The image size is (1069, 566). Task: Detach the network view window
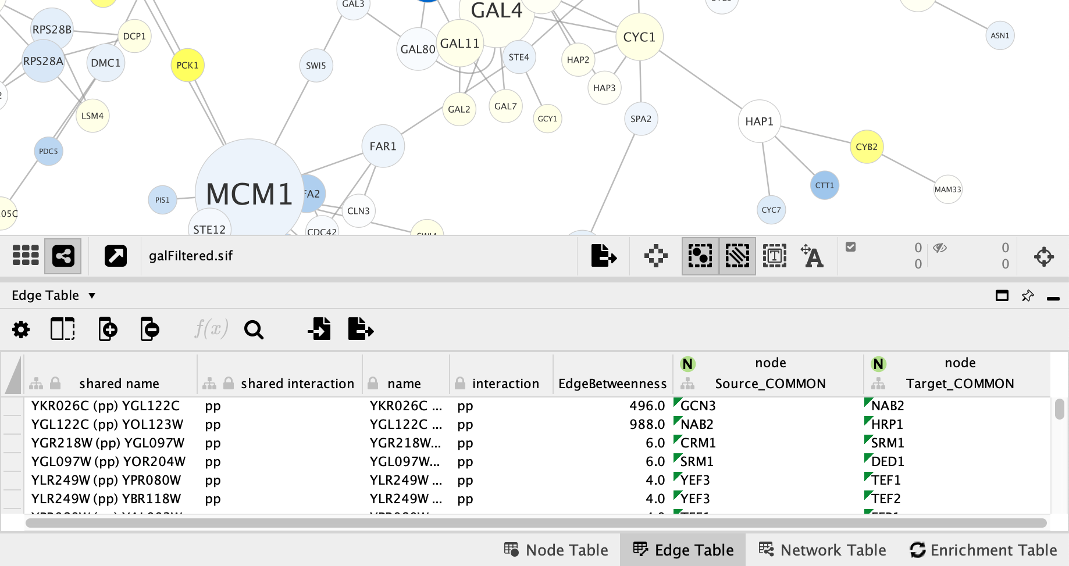coord(115,256)
